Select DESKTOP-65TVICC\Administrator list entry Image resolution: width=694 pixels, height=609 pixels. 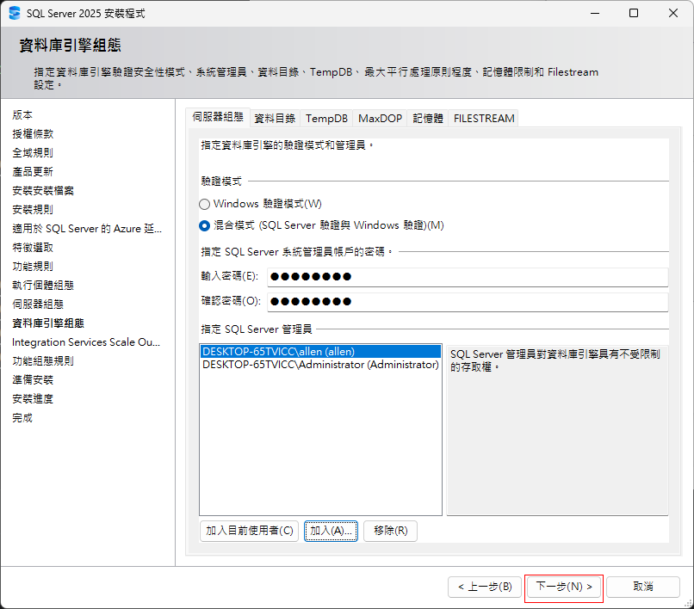pyautogui.click(x=320, y=365)
